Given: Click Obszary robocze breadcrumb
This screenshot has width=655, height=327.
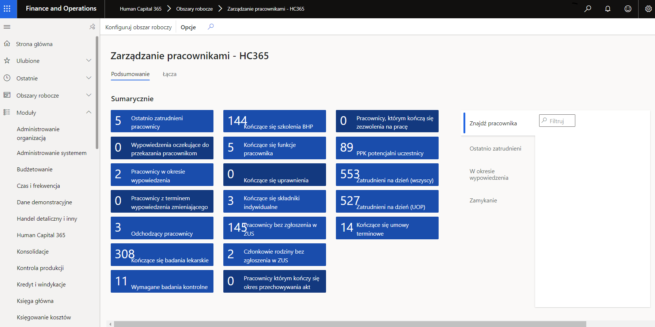Looking at the screenshot, I should pos(194,9).
